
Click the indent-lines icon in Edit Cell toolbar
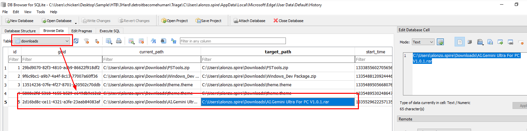470,42
